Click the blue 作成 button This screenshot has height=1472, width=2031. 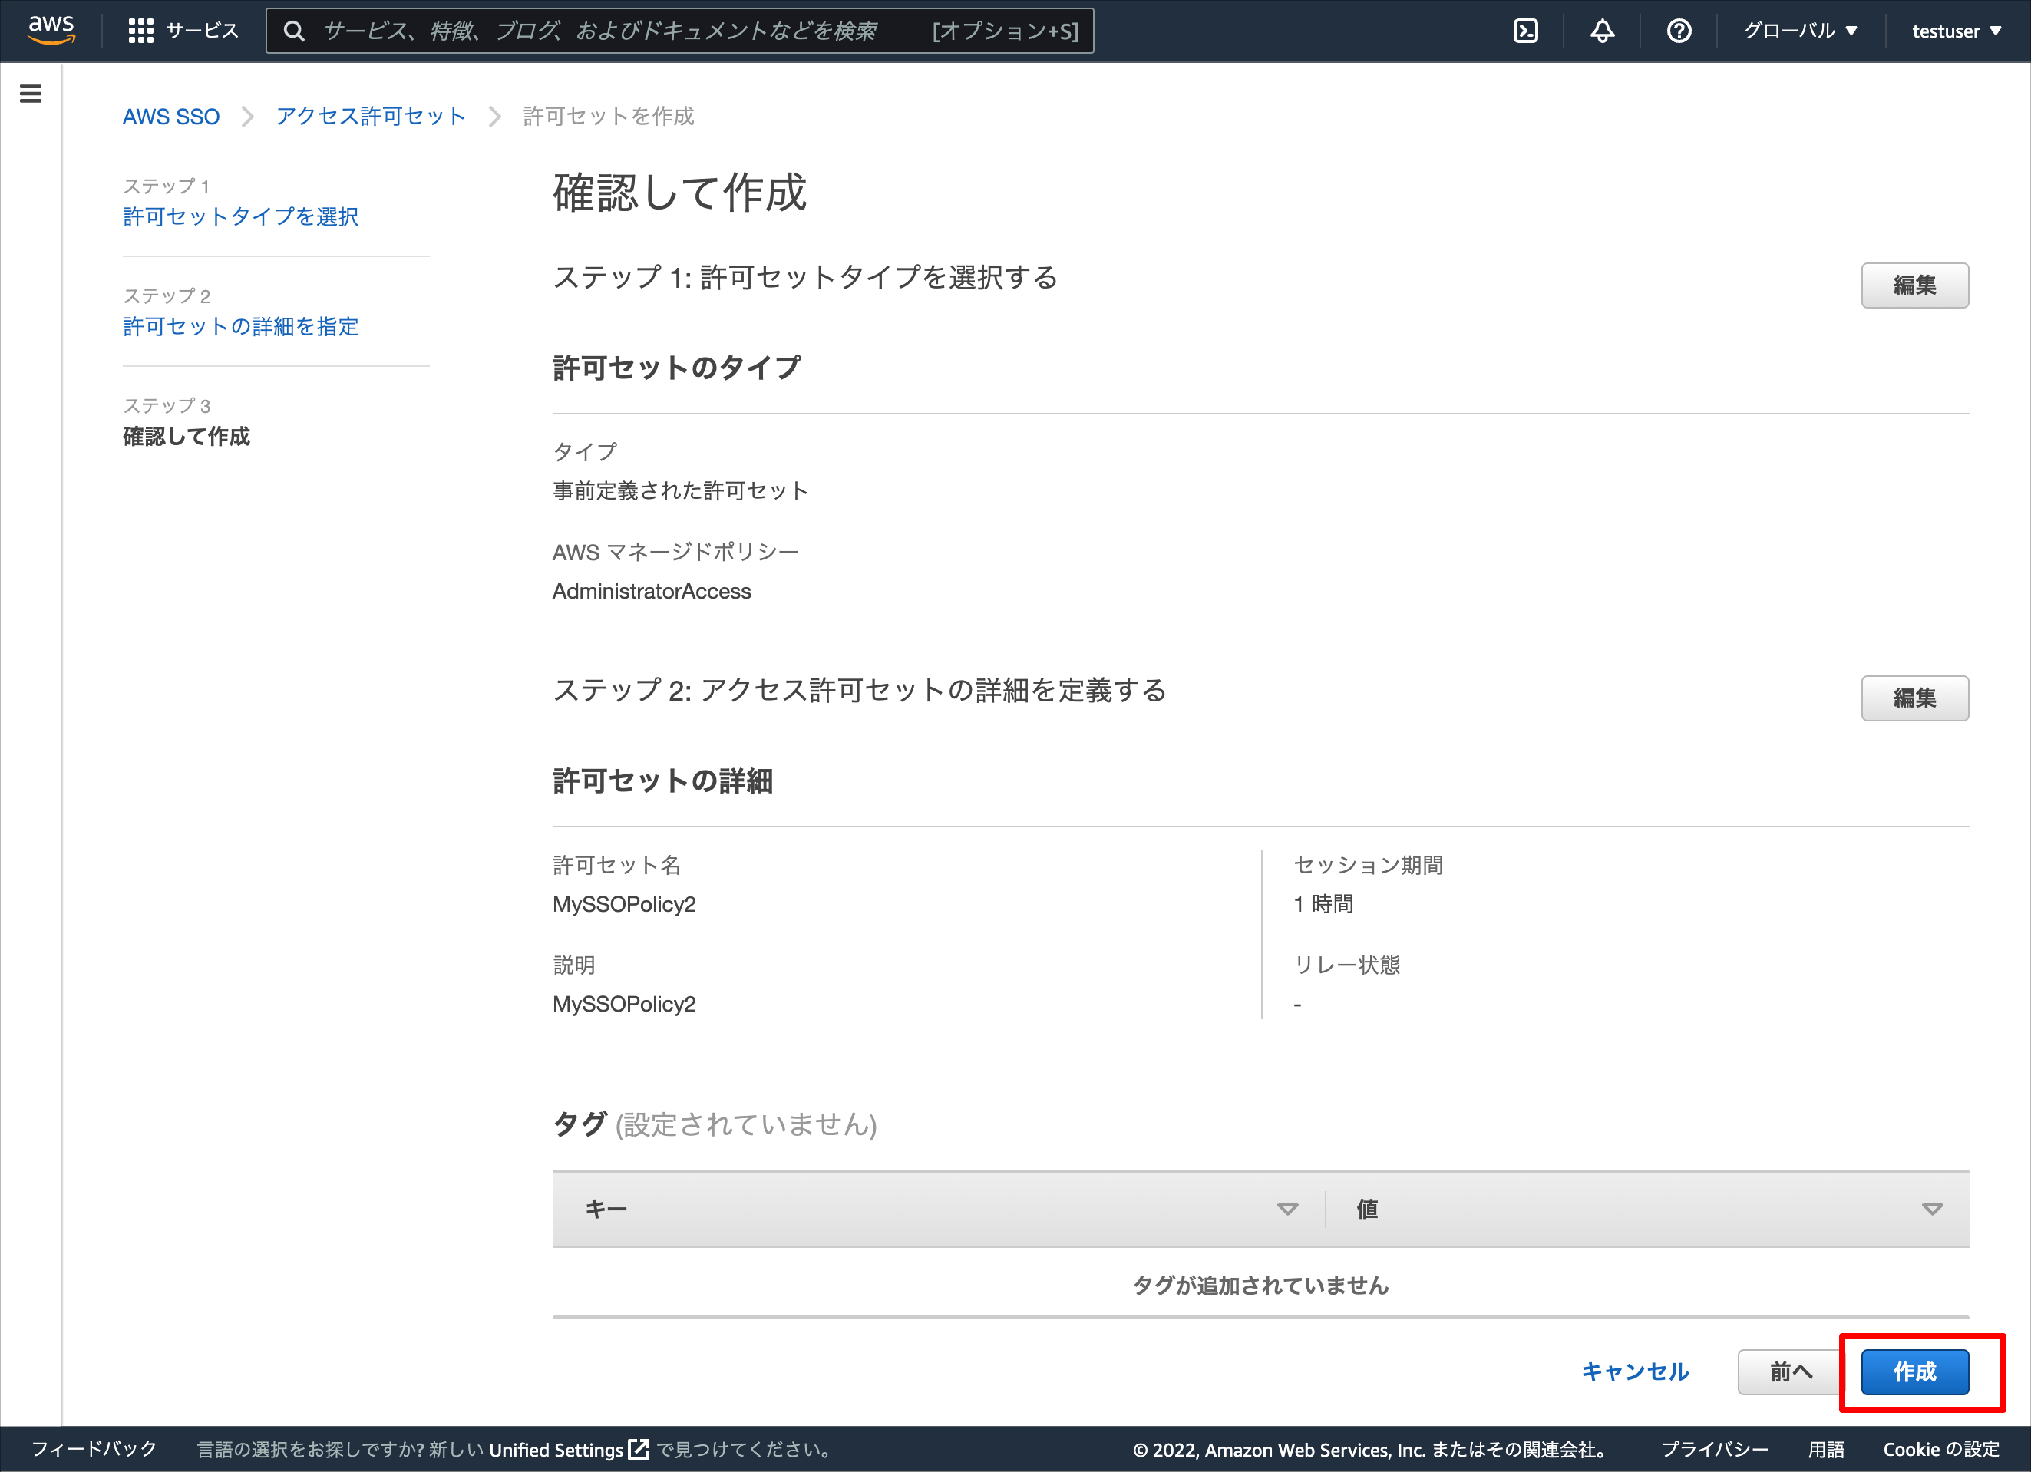pos(1914,1371)
